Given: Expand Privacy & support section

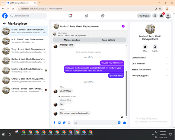Looking at the screenshot, I should click(150, 76).
